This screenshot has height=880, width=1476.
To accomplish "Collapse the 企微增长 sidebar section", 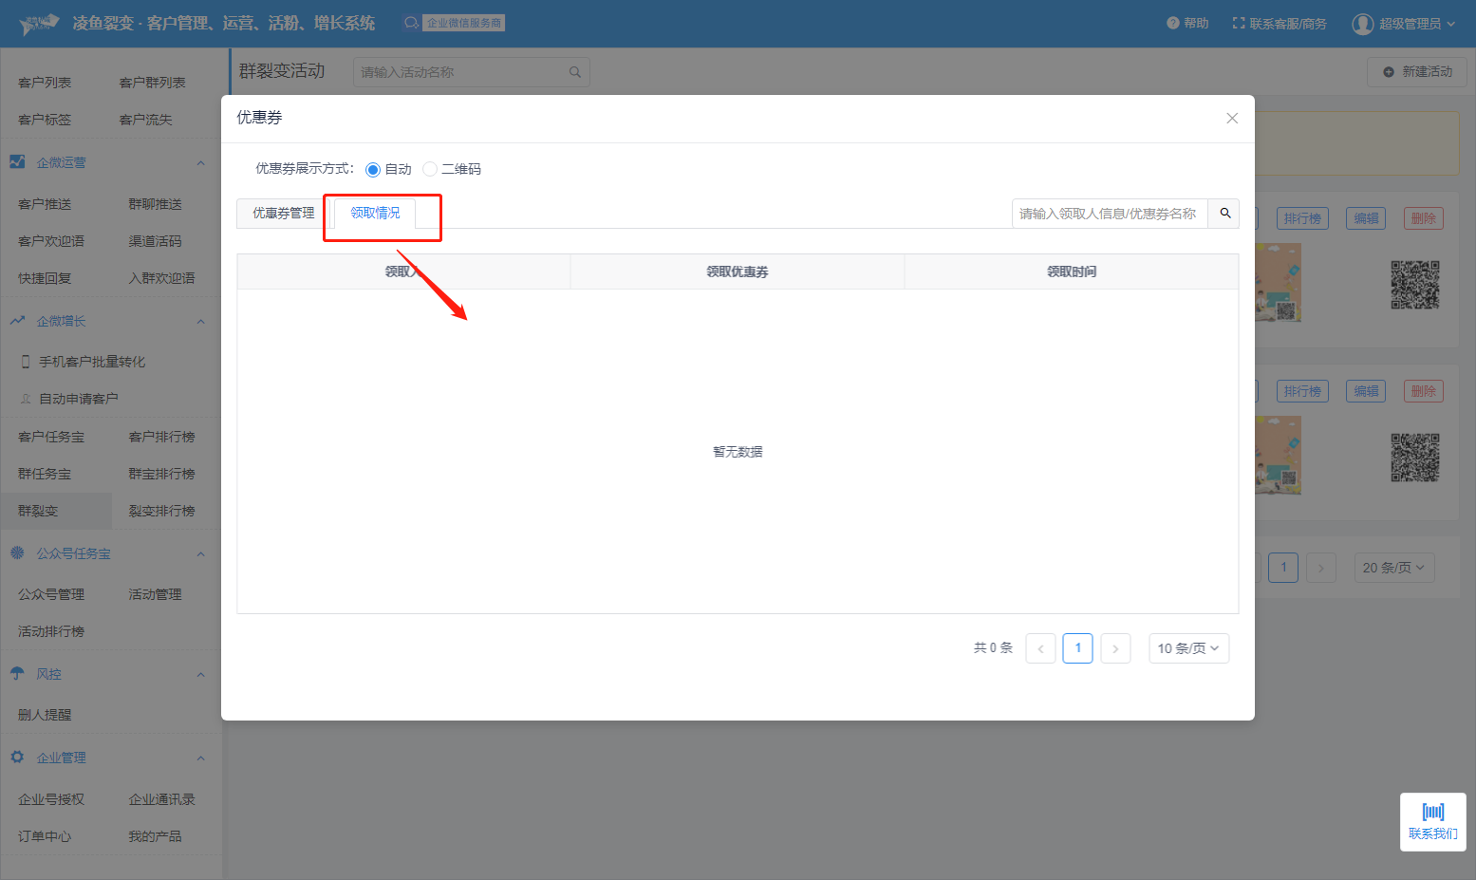I will (200, 322).
